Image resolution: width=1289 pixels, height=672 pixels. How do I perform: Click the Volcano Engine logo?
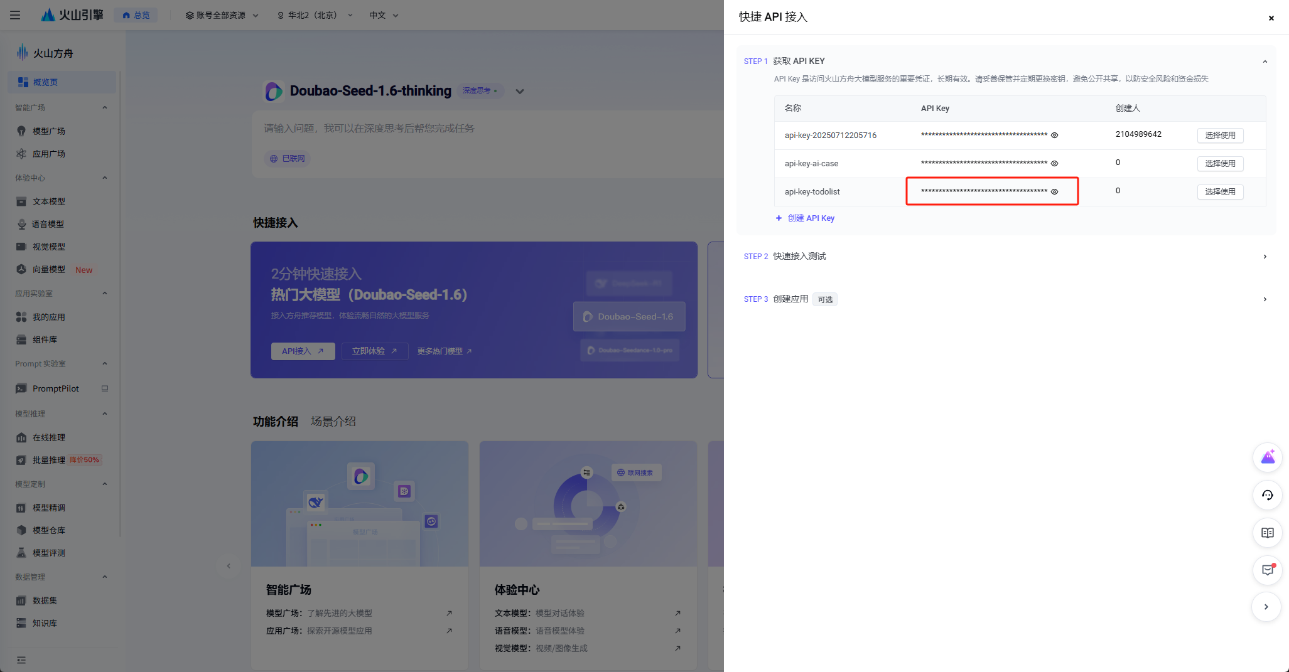[x=72, y=15]
